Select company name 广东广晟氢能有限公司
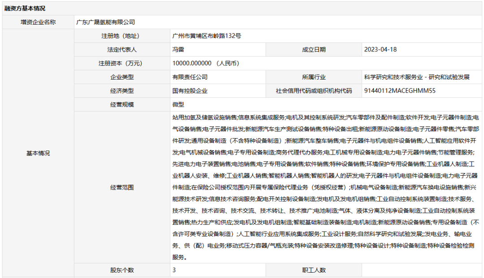484x278 pixels. 106,22
